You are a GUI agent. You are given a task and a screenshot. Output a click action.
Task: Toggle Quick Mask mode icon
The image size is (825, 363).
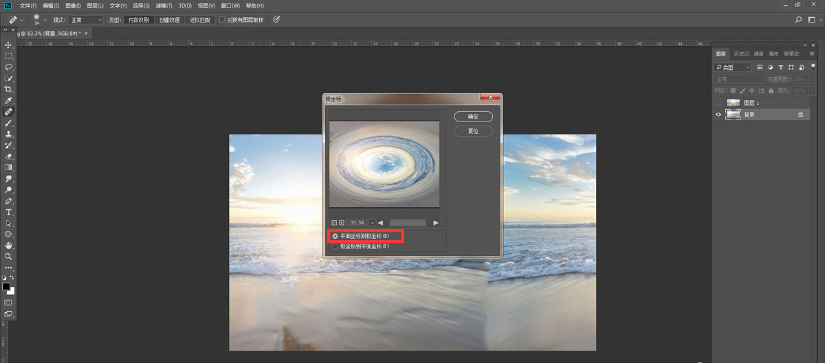click(9, 301)
